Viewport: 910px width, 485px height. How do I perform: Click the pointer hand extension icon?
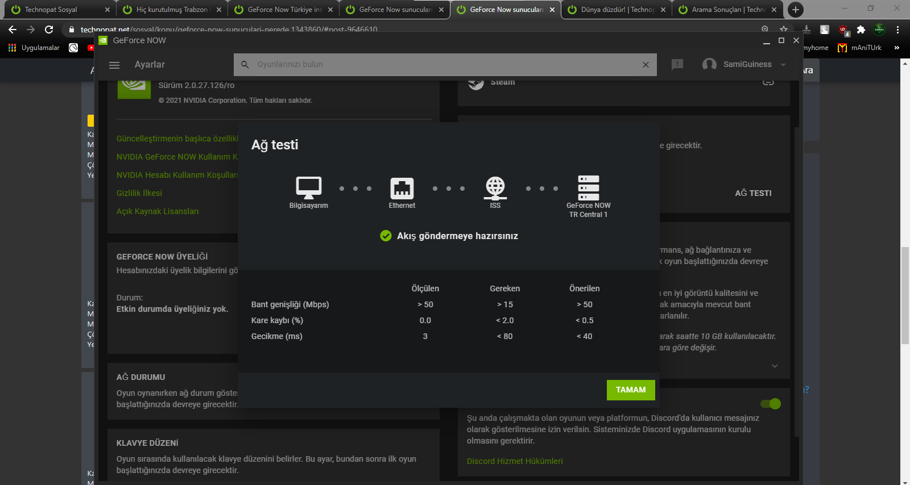825,30
